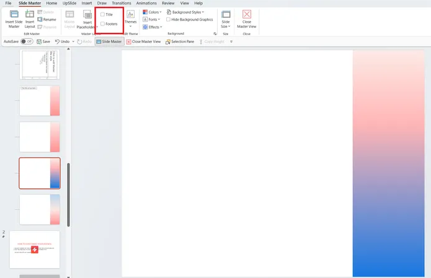Image resolution: width=431 pixels, height=278 pixels.
Task: Select Slide Master tab
Action: [x=30, y=3]
